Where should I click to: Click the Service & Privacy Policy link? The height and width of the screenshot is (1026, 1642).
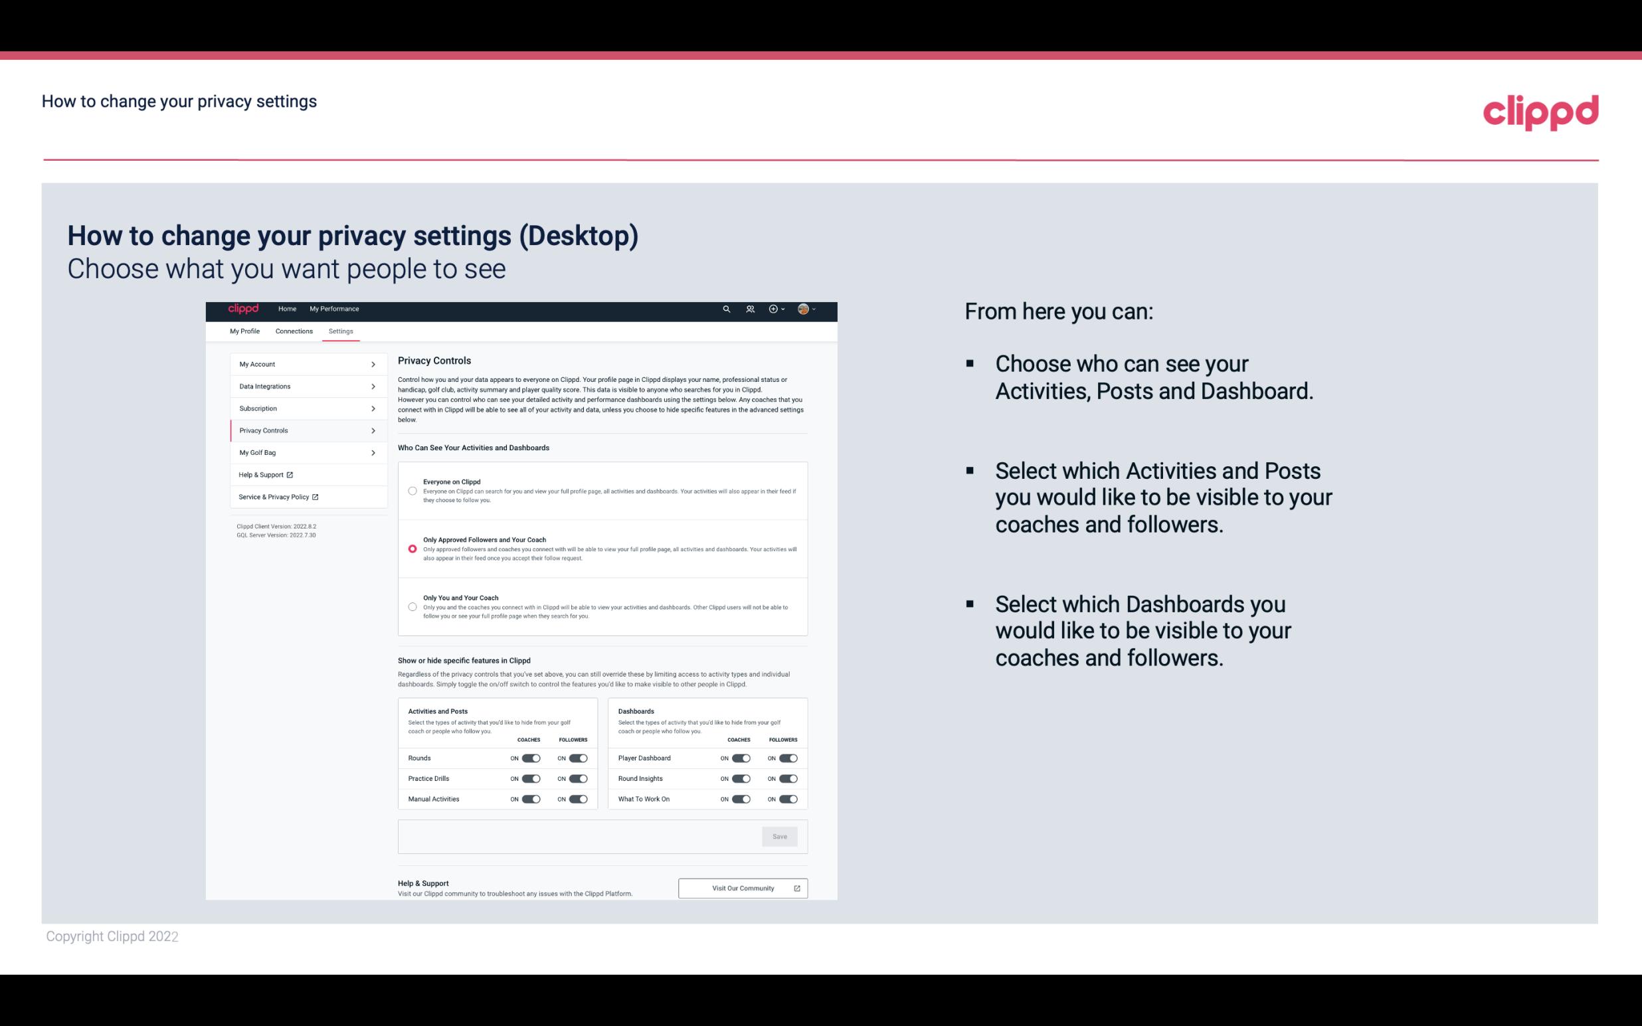279,497
